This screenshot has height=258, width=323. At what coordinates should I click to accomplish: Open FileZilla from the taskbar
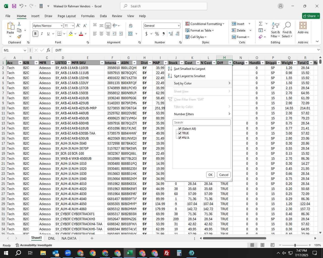[167, 253]
